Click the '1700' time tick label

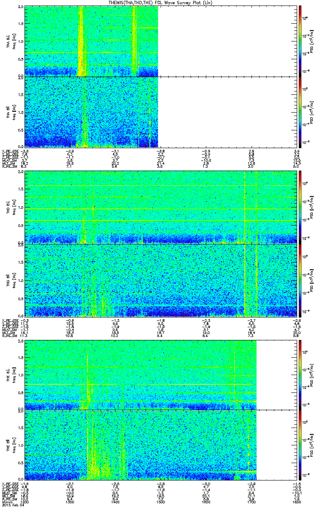coord(251,502)
